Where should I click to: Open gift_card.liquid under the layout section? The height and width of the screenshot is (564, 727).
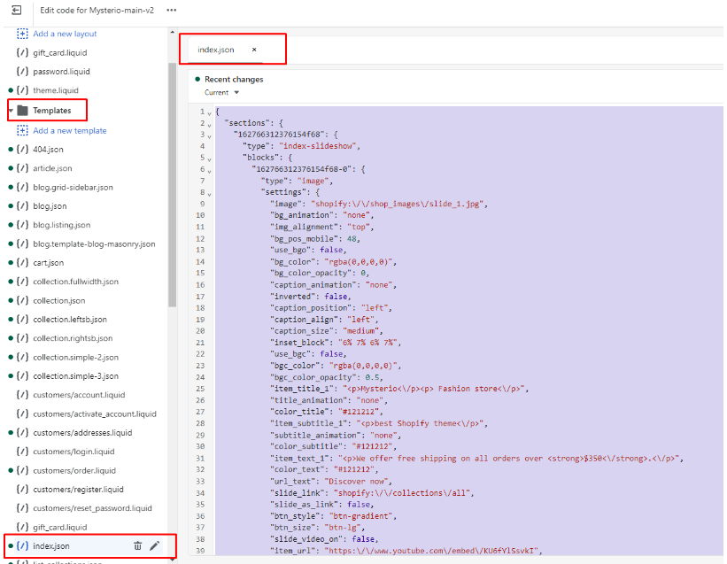tap(60, 53)
